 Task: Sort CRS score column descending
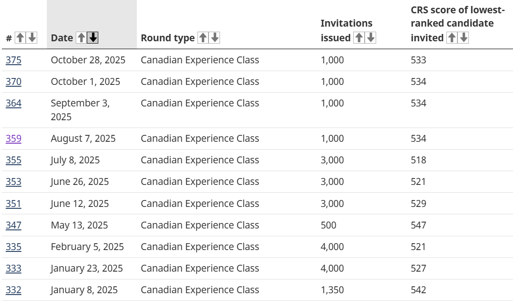tap(464, 38)
